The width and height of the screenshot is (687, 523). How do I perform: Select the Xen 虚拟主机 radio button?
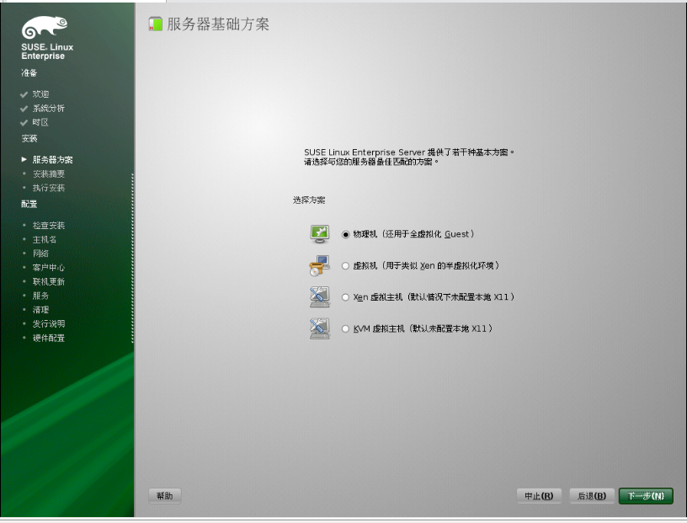tap(345, 297)
